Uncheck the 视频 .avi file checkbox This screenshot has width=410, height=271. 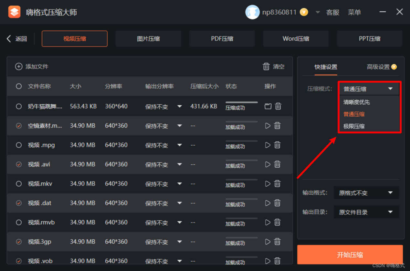tap(19, 164)
